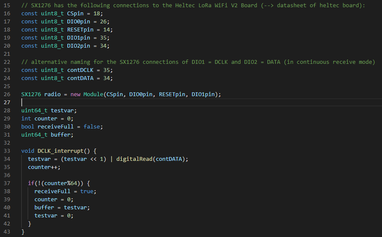Click the value '14' on line 18

coord(106,30)
